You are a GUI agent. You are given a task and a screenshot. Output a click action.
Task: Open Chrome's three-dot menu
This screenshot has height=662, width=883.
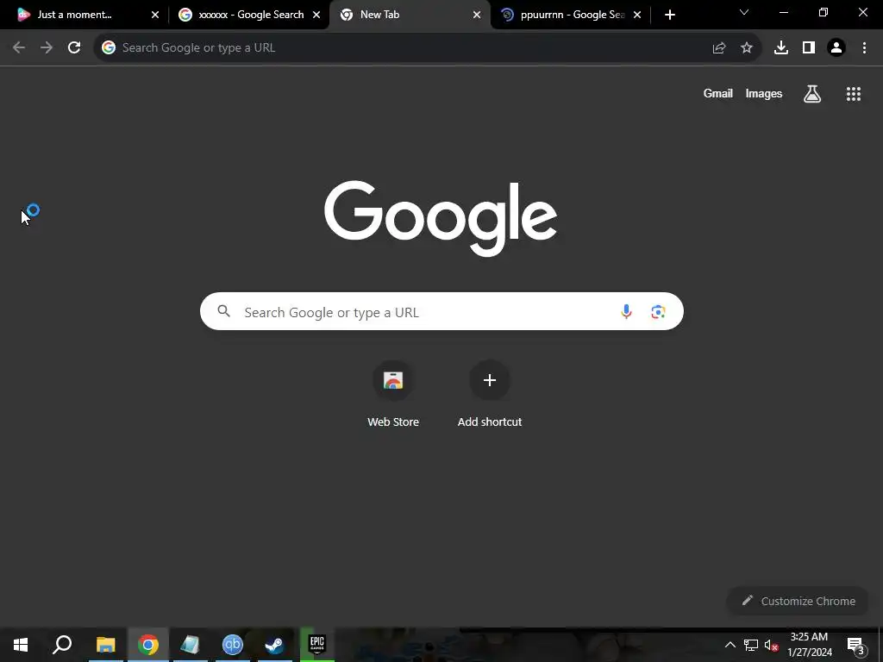click(x=864, y=48)
